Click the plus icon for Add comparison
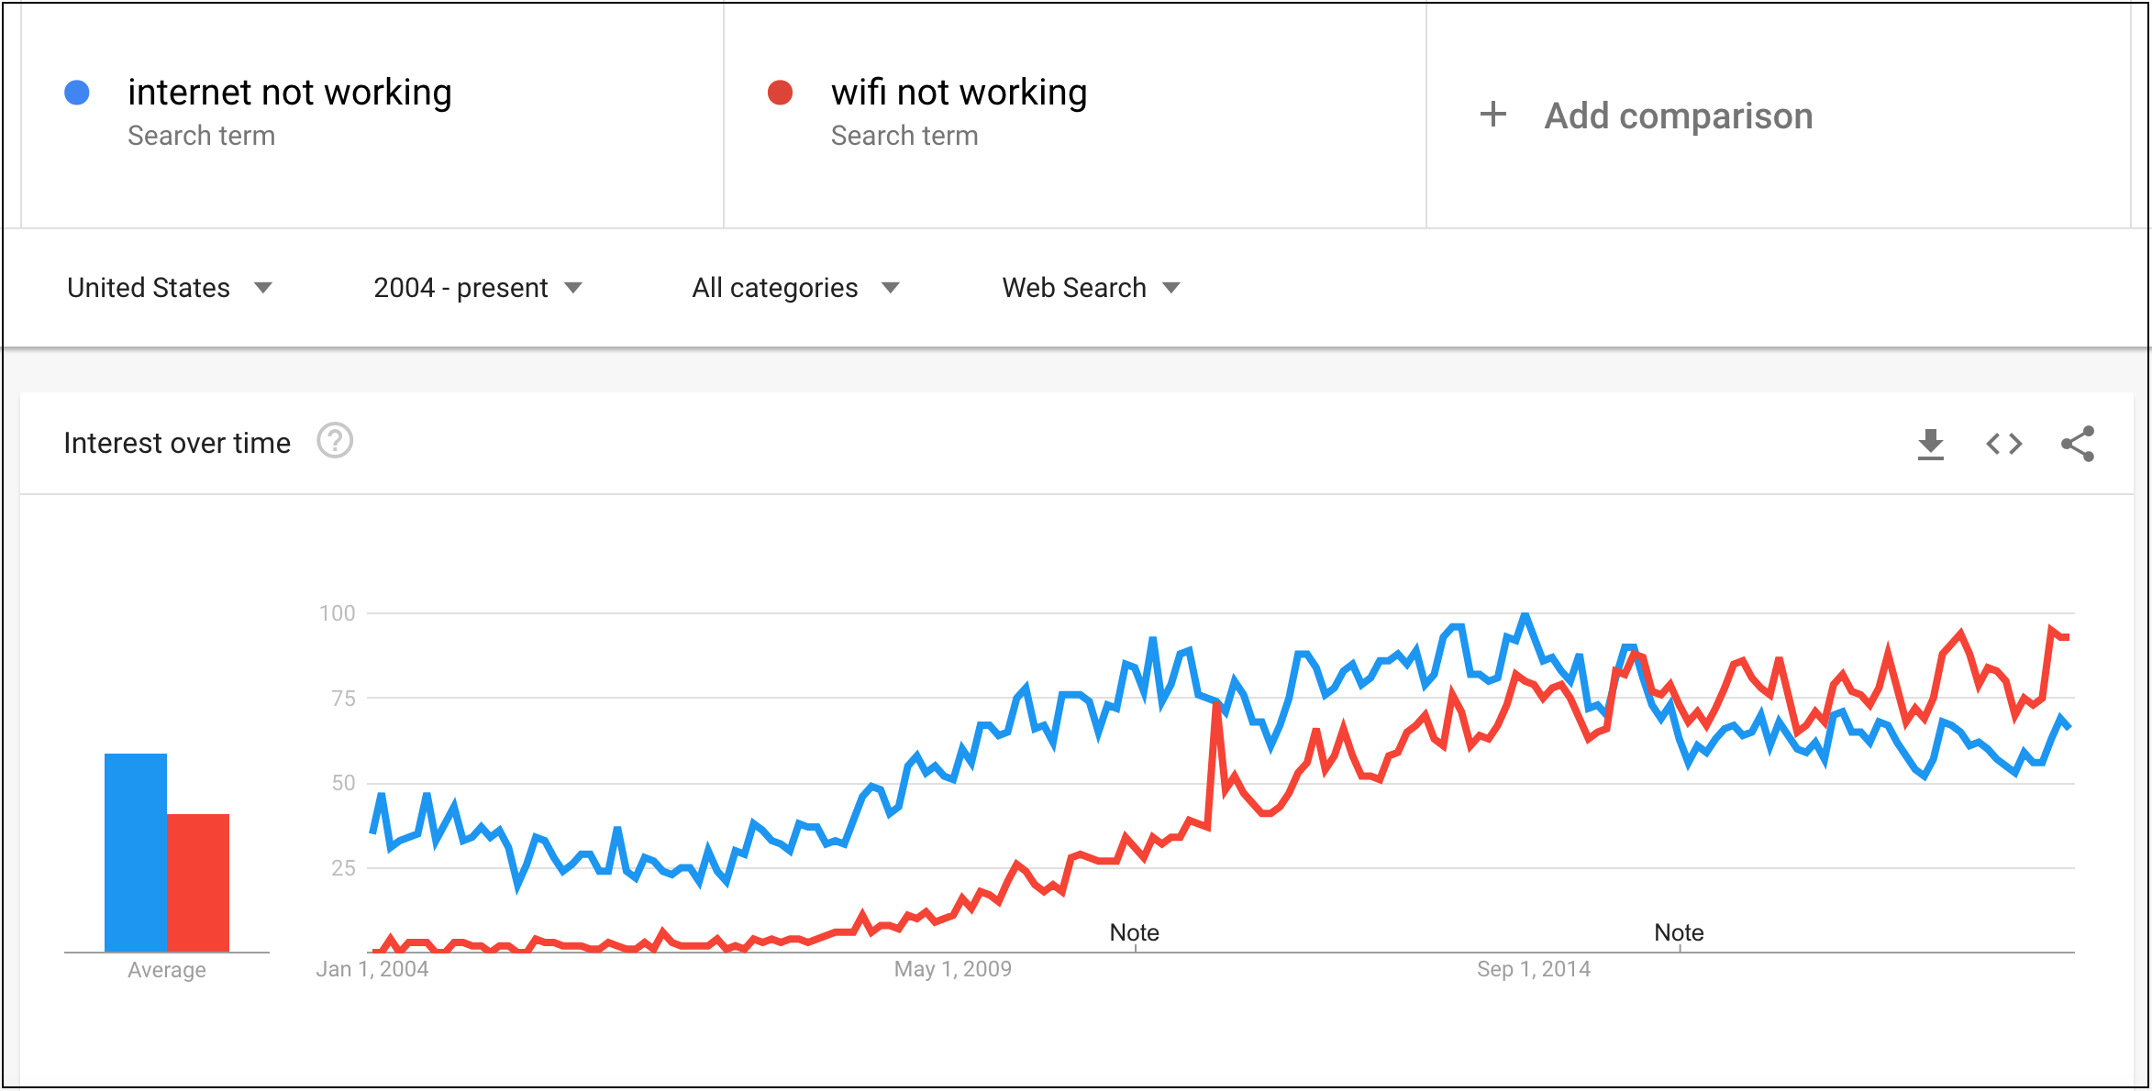Screen dimensions: 2152x1091 [x=1493, y=115]
